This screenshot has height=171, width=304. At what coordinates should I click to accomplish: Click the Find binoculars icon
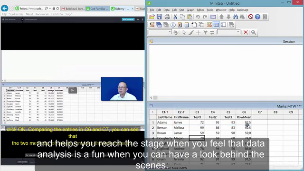(x=236, y=17)
